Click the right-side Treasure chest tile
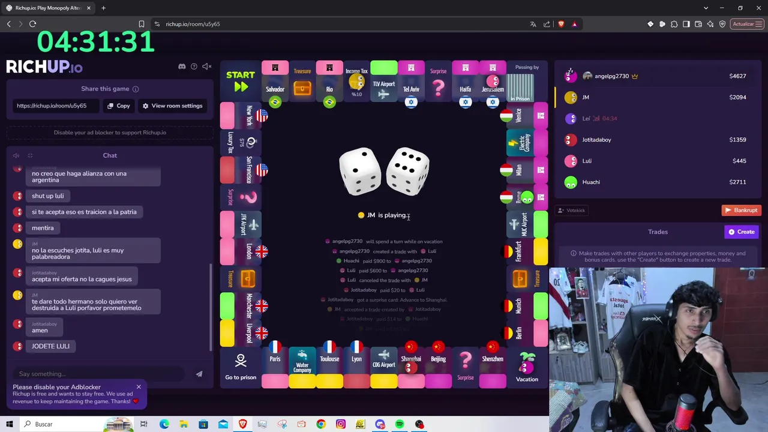Screen dimensions: 768x432 coord(527,278)
